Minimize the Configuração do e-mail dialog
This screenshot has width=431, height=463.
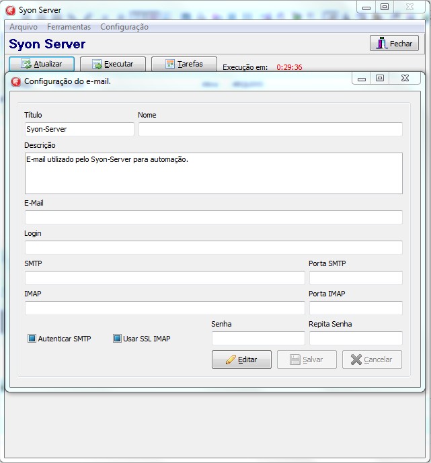(361, 78)
